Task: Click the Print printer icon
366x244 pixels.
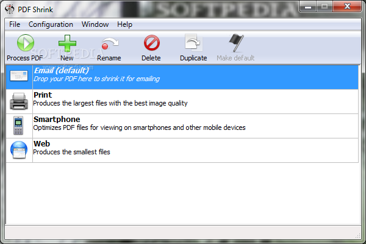Action: [19, 101]
